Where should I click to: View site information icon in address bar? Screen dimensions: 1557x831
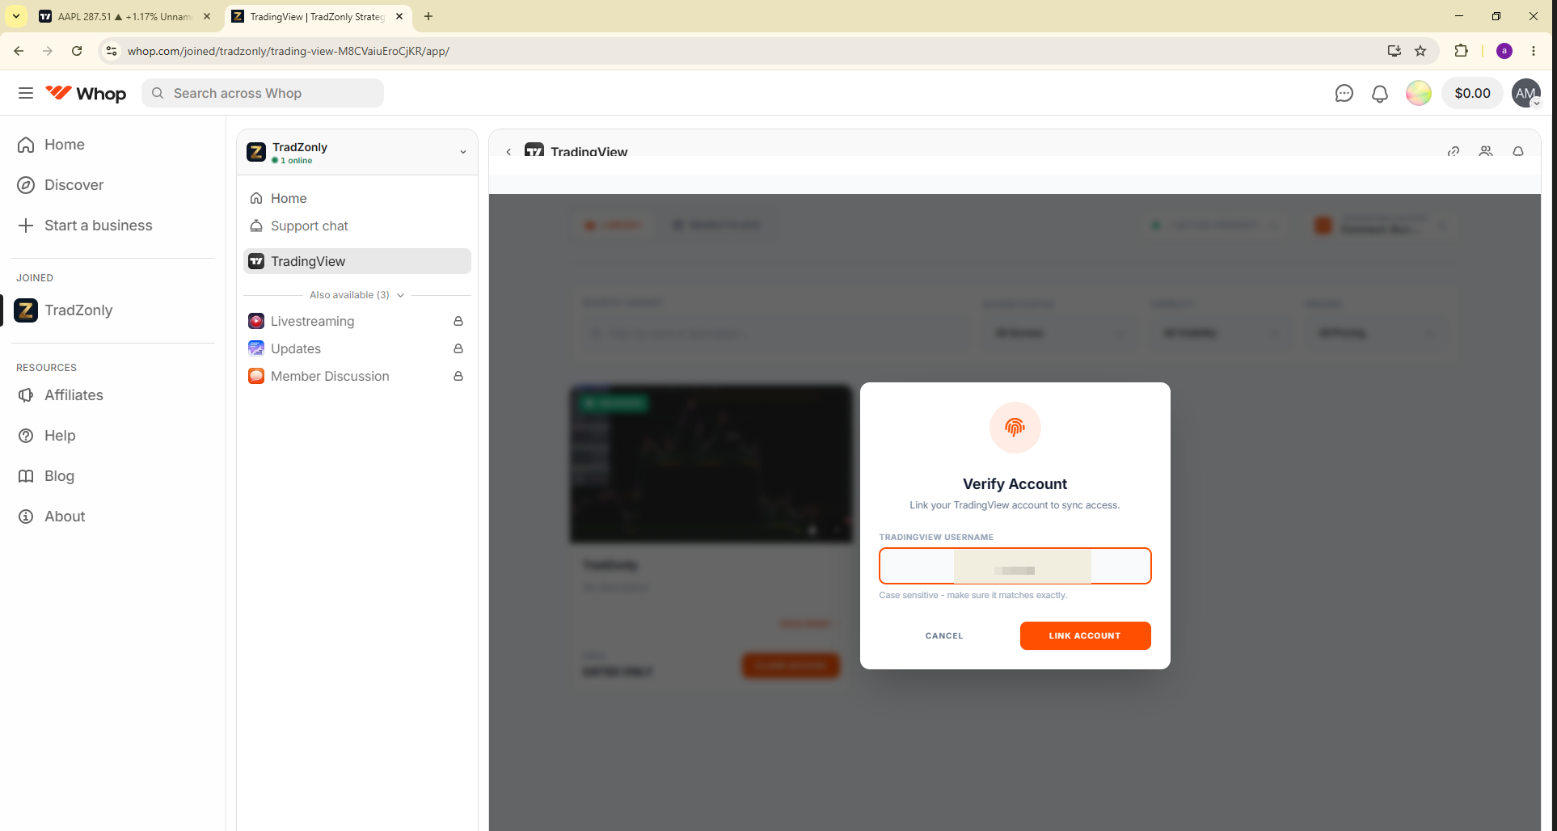pyautogui.click(x=112, y=51)
